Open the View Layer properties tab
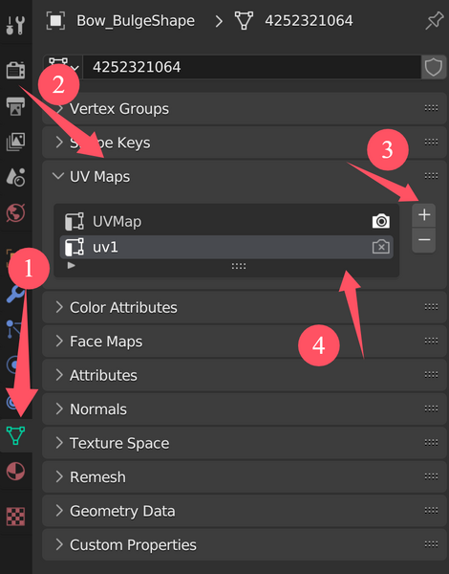449x574 pixels. point(15,142)
